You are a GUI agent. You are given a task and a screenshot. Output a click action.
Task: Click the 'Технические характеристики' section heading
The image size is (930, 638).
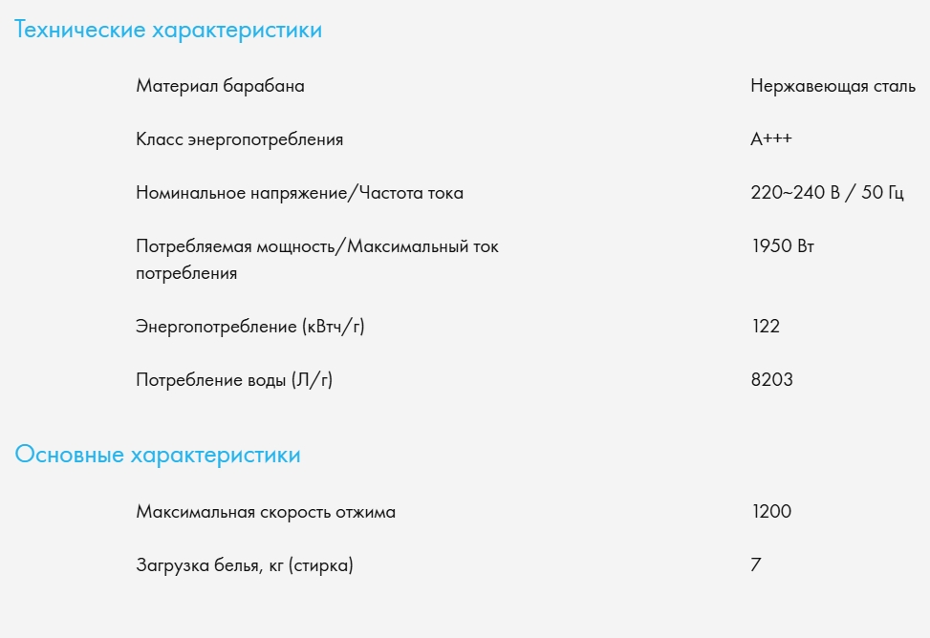(x=168, y=31)
